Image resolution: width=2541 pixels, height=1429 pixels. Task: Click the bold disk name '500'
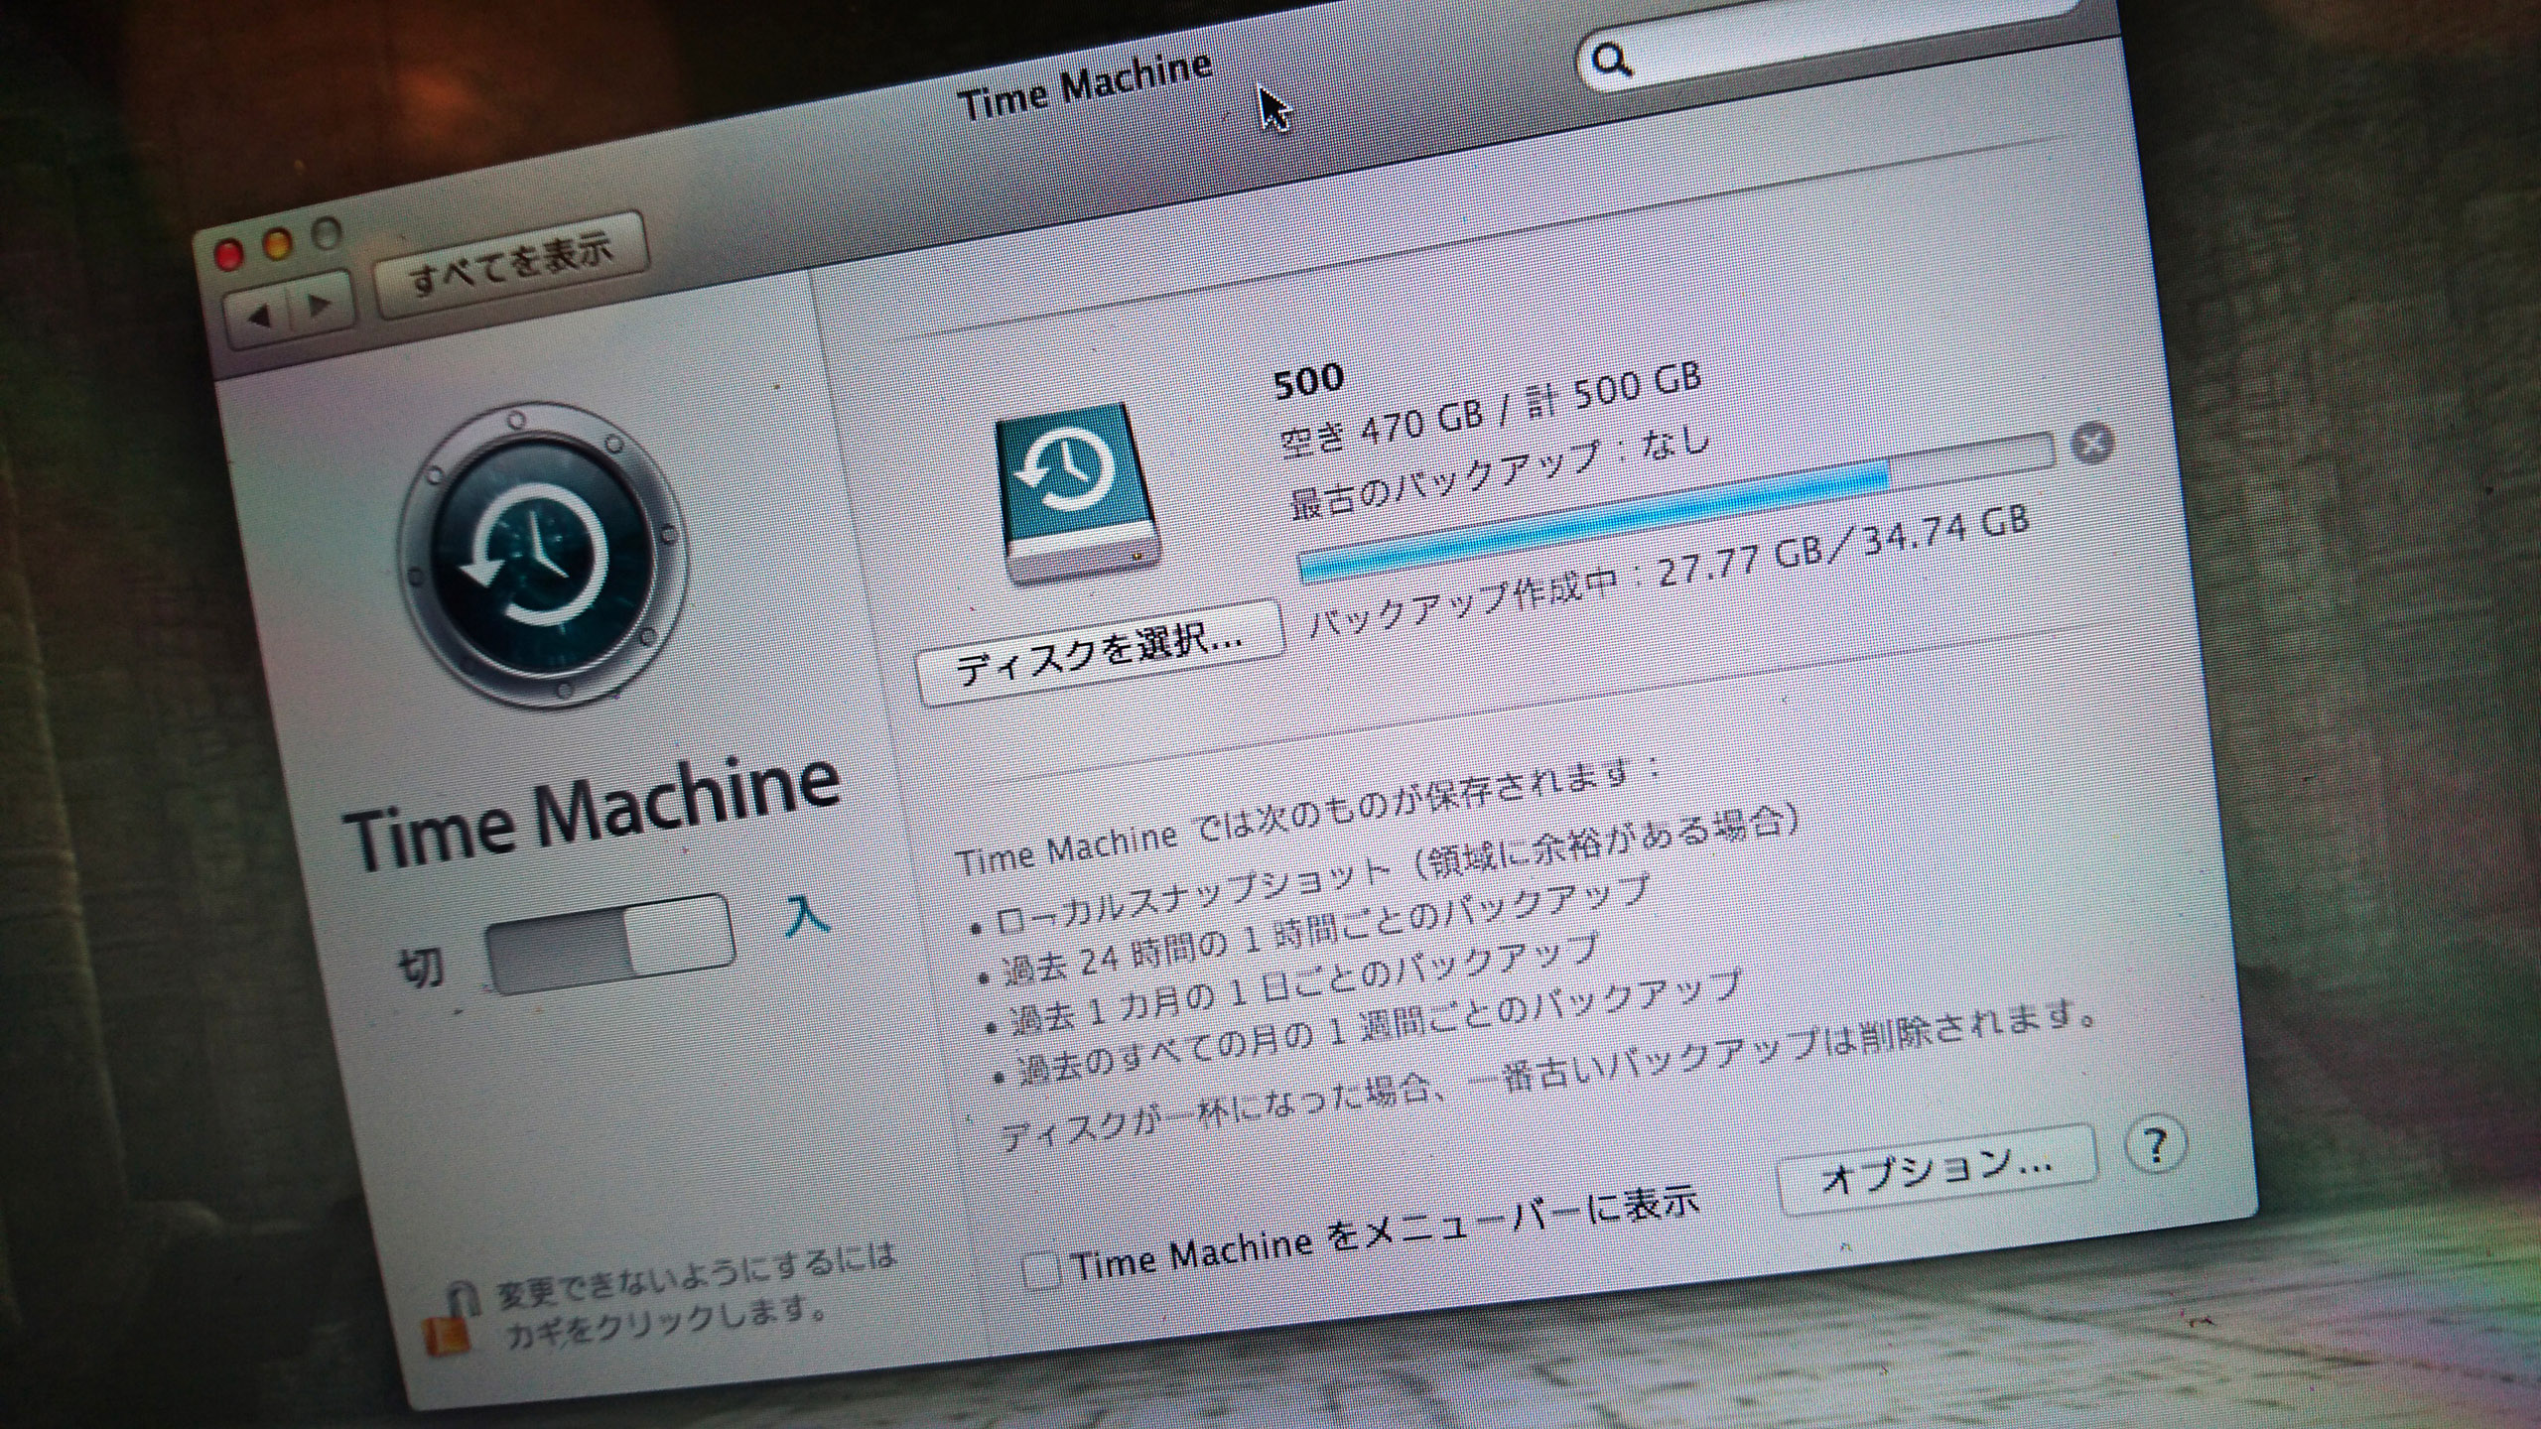point(1308,381)
